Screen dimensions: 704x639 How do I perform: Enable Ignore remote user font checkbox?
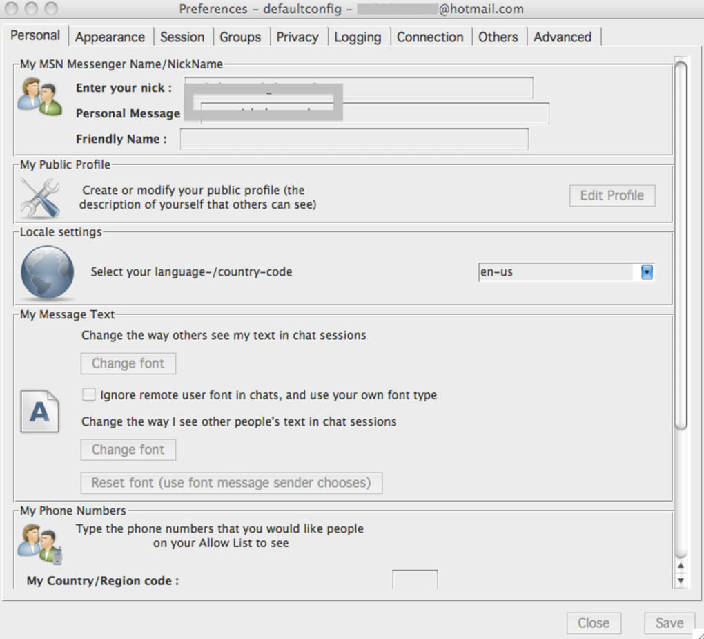89,394
